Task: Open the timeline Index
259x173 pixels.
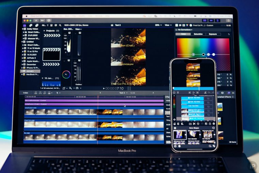Action: (26, 93)
